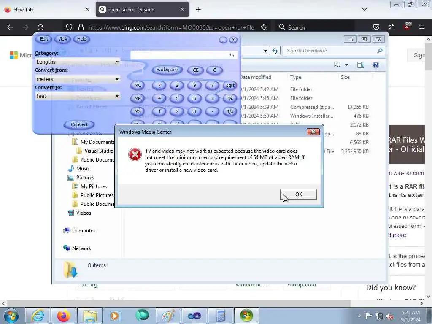Bookmark page with star icon
Image resolution: width=432 pixels, height=324 pixels.
(x=264, y=27)
